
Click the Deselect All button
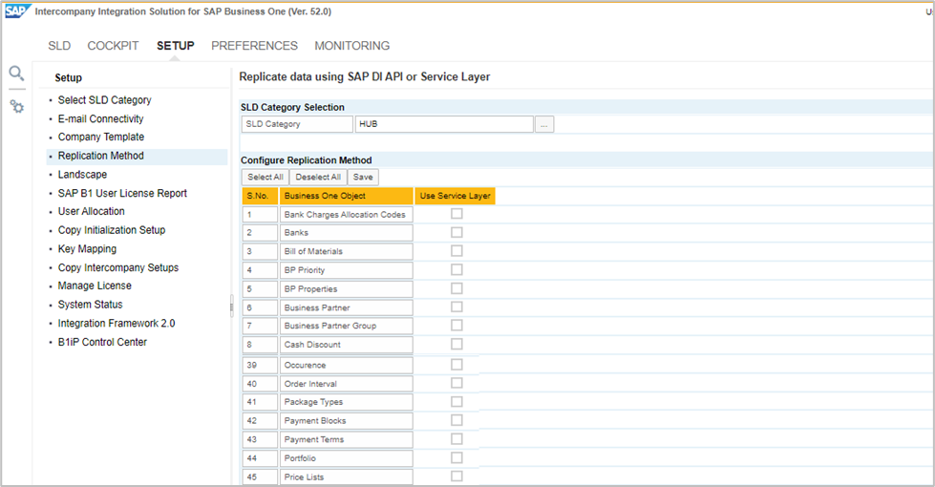(317, 177)
